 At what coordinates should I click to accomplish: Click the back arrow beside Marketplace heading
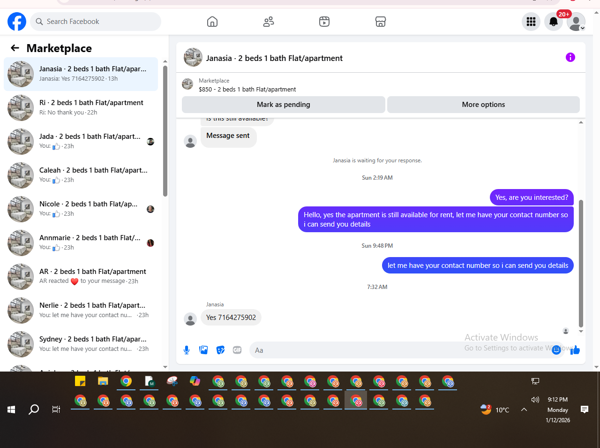15,48
